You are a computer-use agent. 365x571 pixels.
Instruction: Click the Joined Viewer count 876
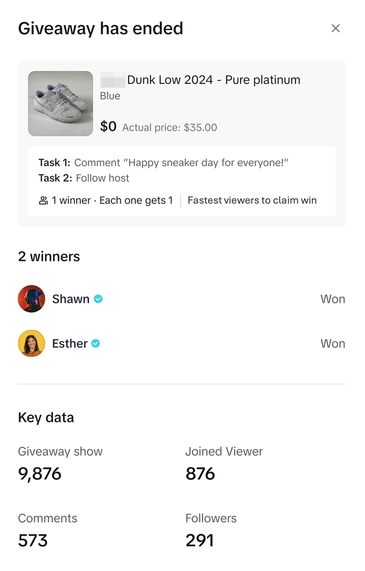[x=200, y=474]
